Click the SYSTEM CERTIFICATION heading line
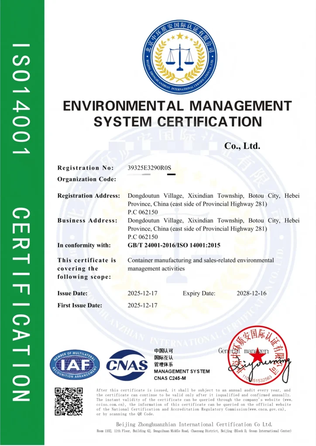The height and width of the screenshot is (446, 316). [178, 122]
